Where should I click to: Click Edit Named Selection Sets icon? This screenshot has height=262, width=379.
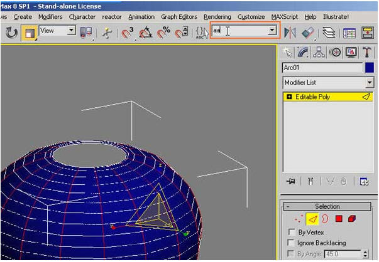tap(202, 33)
